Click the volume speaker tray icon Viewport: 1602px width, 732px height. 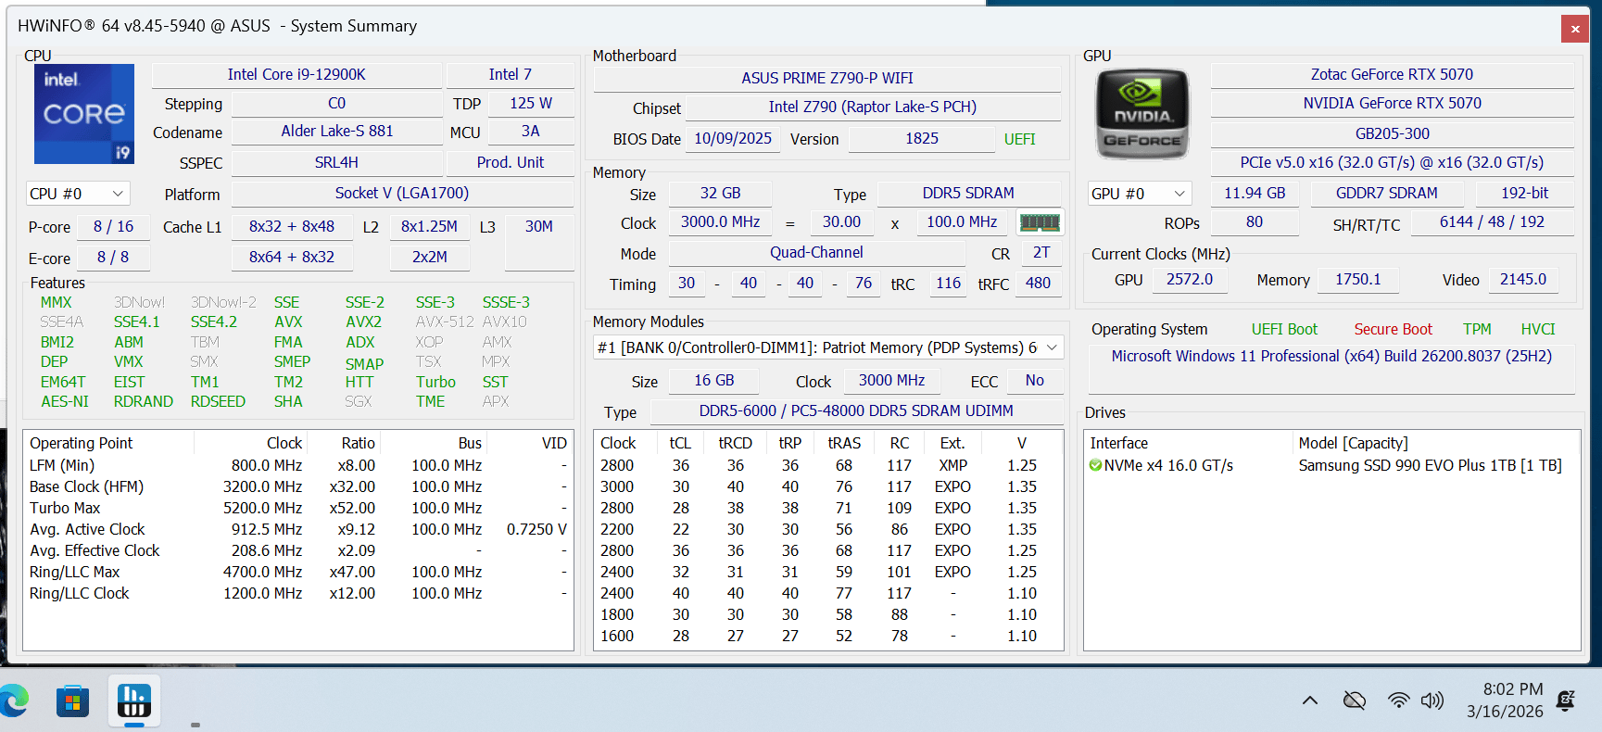[1432, 700]
